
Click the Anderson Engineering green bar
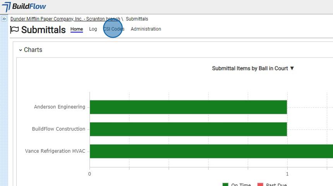pyautogui.click(x=188, y=107)
